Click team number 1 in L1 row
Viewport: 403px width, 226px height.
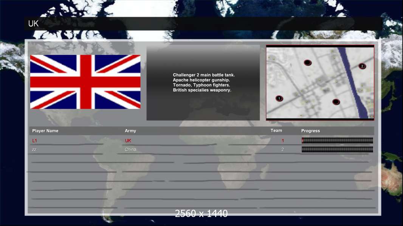(283, 141)
